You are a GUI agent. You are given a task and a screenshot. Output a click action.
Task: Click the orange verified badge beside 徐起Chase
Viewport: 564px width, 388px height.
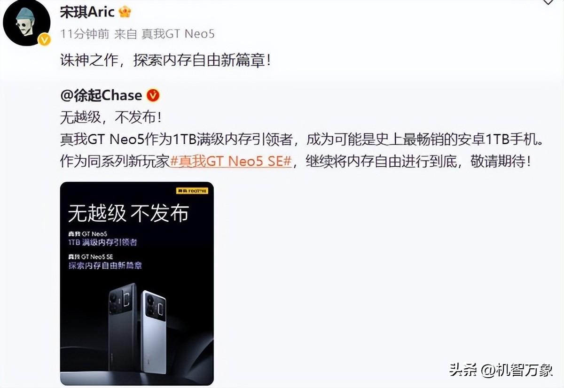[153, 96]
